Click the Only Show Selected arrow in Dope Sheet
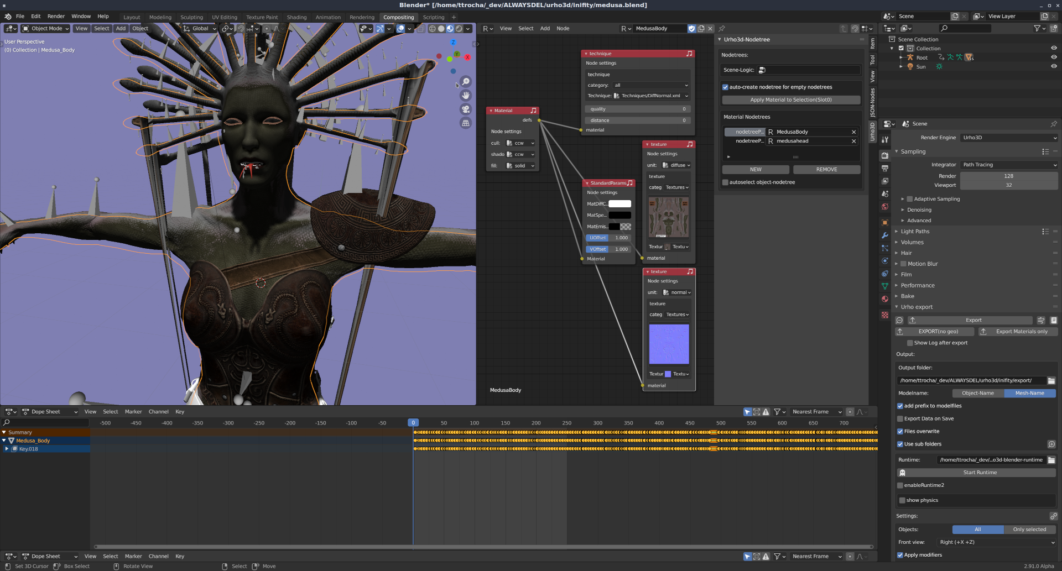The height and width of the screenshot is (571, 1062). tap(748, 412)
